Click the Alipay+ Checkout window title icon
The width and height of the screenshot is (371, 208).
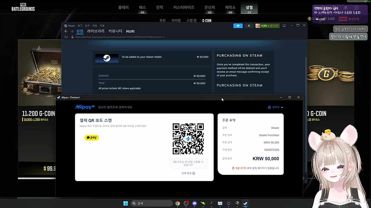[59, 97]
